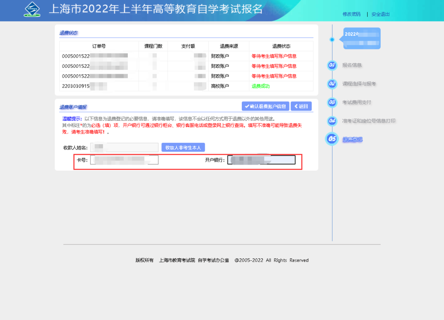Open 修改密码 in the top right menu
This screenshot has width=444, height=320.
pyautogui.click(x=351, y=14)
